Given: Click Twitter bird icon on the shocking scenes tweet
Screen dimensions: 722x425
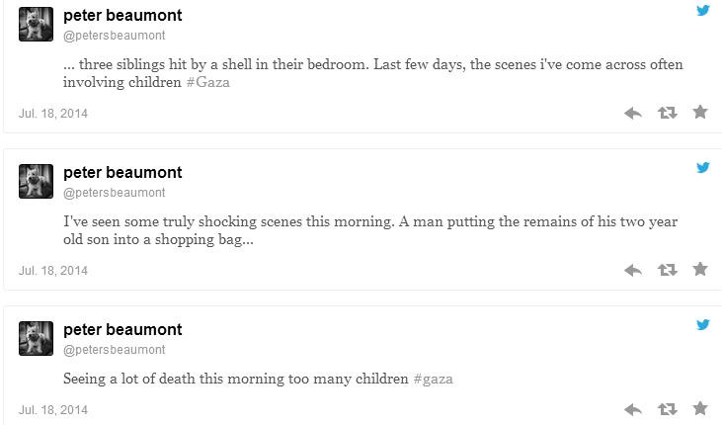Looking at the screenshot, I should [x=703, y=167].
